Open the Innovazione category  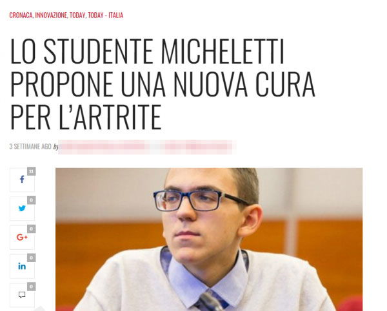click(51, 15)
